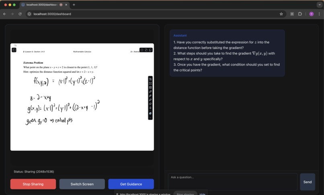This screenshot has width=324, height=195.
Task: Select third grid-like tool in drawing toolbar
Action: click(x=150, y=88)
